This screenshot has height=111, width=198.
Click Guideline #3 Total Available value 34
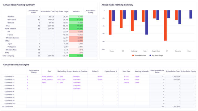[x=163, y=83]
